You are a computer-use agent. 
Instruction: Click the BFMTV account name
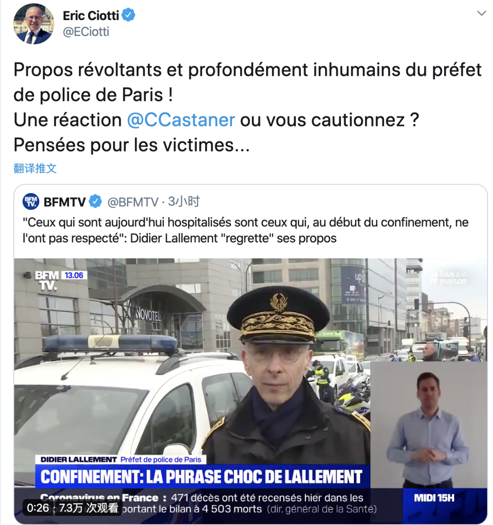click(x=65, y=202)
